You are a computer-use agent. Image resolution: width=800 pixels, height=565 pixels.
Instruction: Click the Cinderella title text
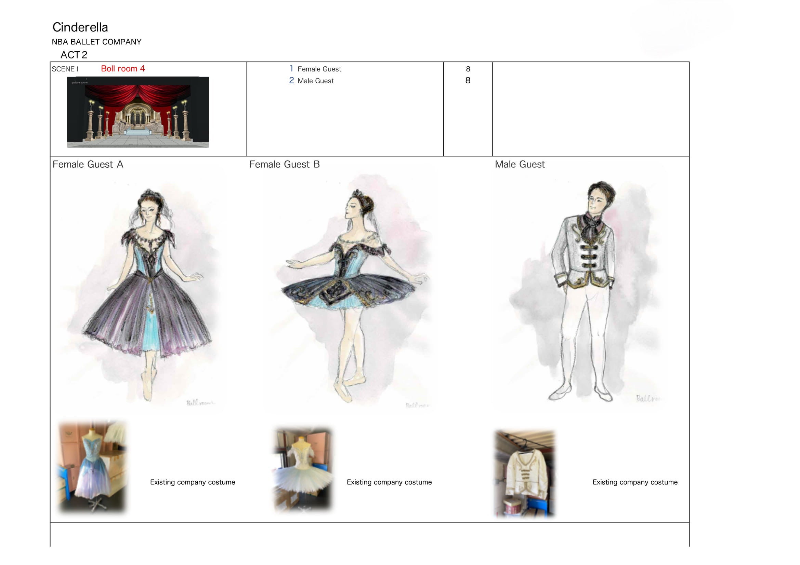[x=80, y=27]
